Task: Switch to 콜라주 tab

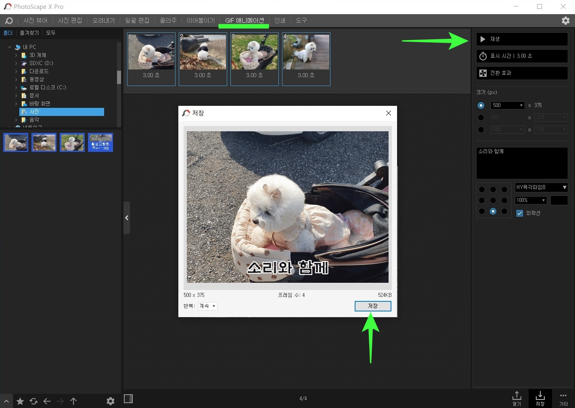Action: pyautogui.click(x=168, y=21)
